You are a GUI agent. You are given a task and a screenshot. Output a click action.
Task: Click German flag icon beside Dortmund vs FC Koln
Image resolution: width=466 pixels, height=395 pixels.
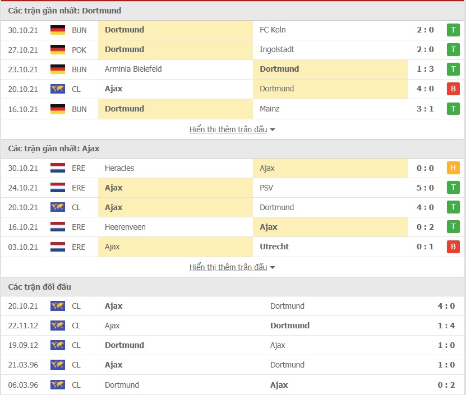pyautogui.click(x=57, y=30)
